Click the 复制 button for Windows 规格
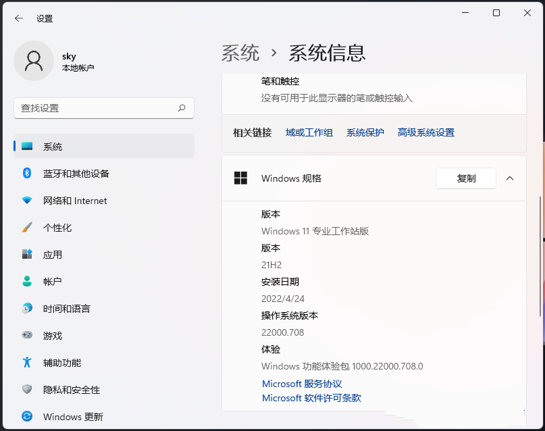This screenshot has width=545, height=431. (465, 178)
